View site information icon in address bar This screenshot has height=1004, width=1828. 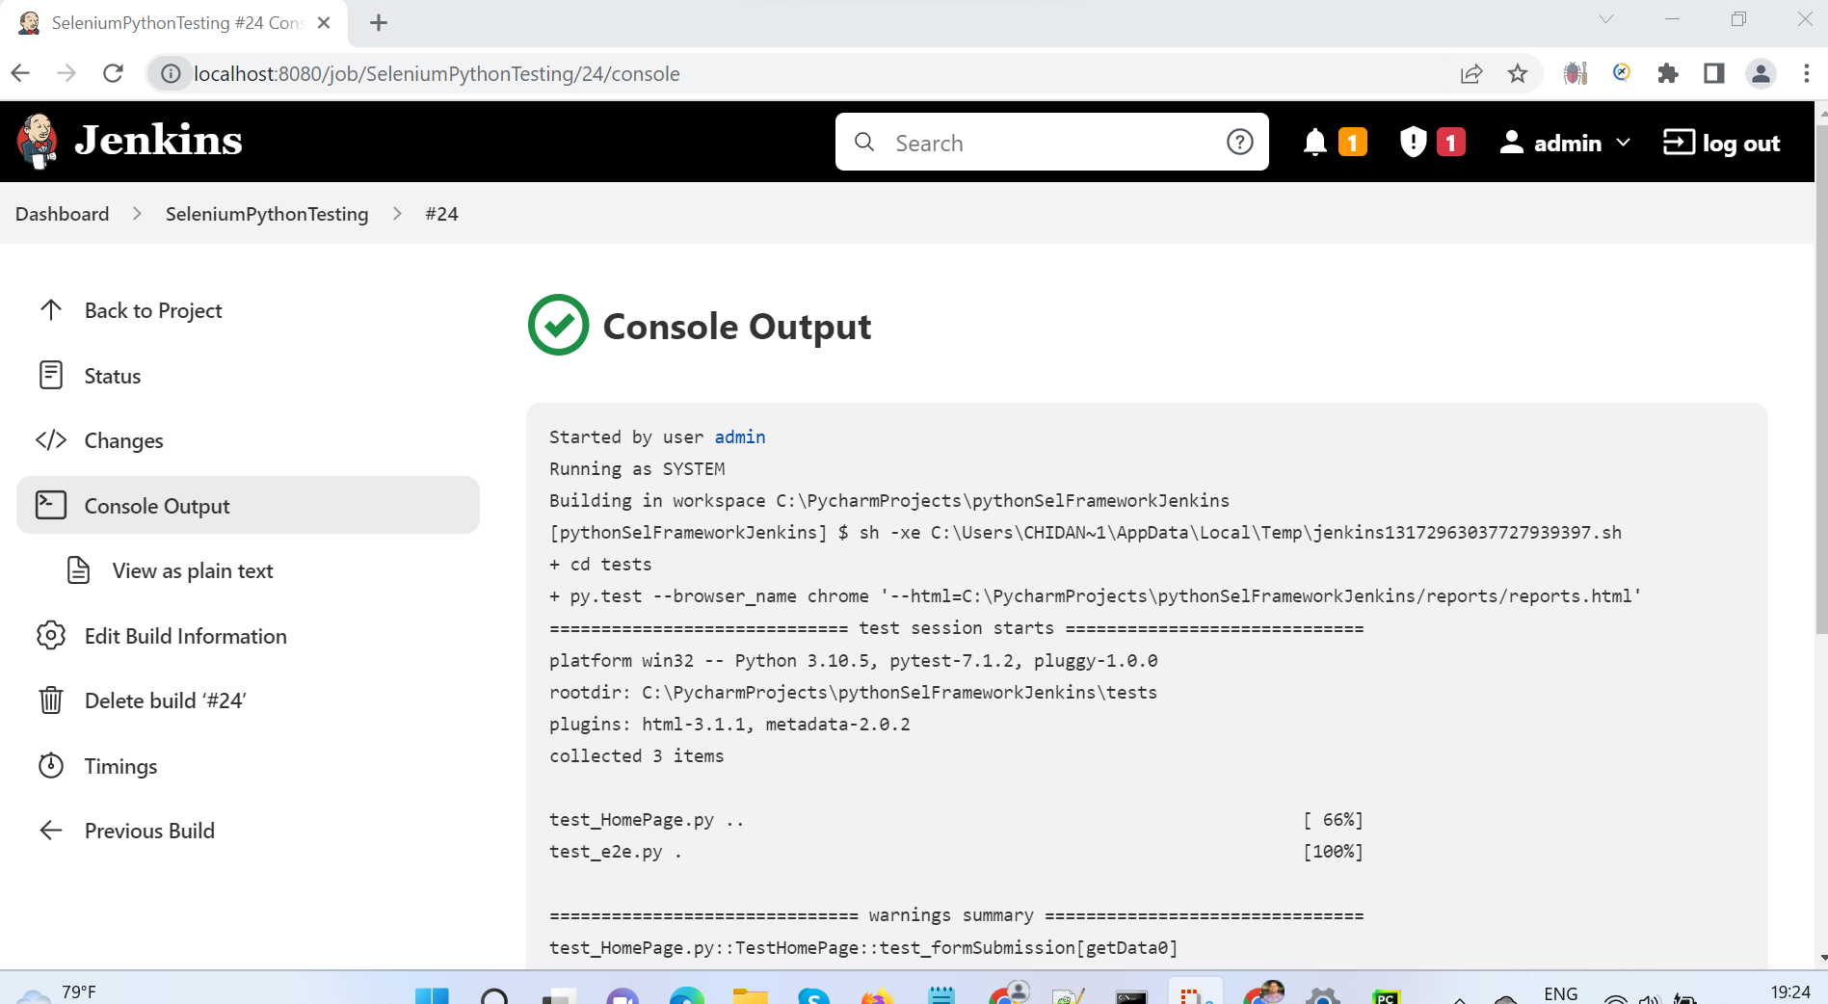click(171, 74)
